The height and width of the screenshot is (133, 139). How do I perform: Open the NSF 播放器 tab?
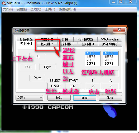(85, 39)
